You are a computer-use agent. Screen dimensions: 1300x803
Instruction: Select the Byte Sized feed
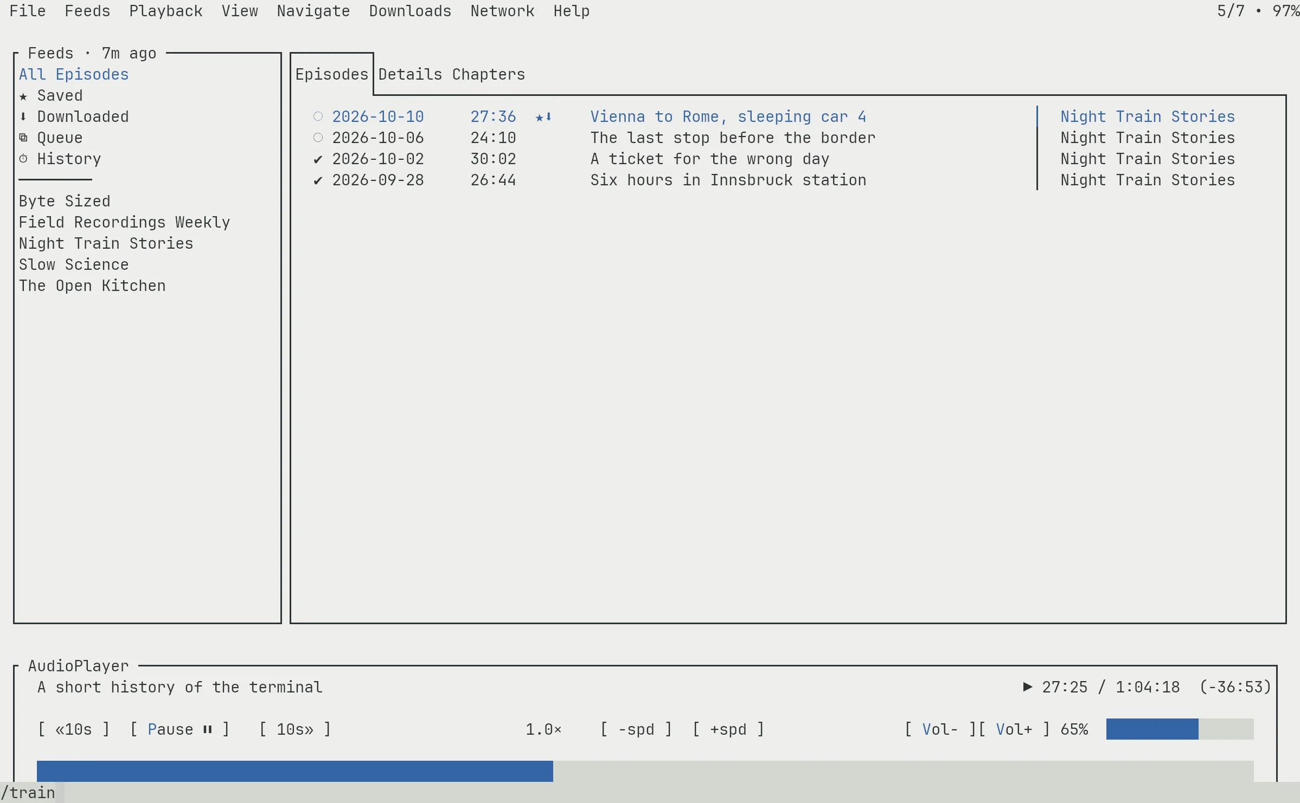pyautogui.click(x=65, y=201)
